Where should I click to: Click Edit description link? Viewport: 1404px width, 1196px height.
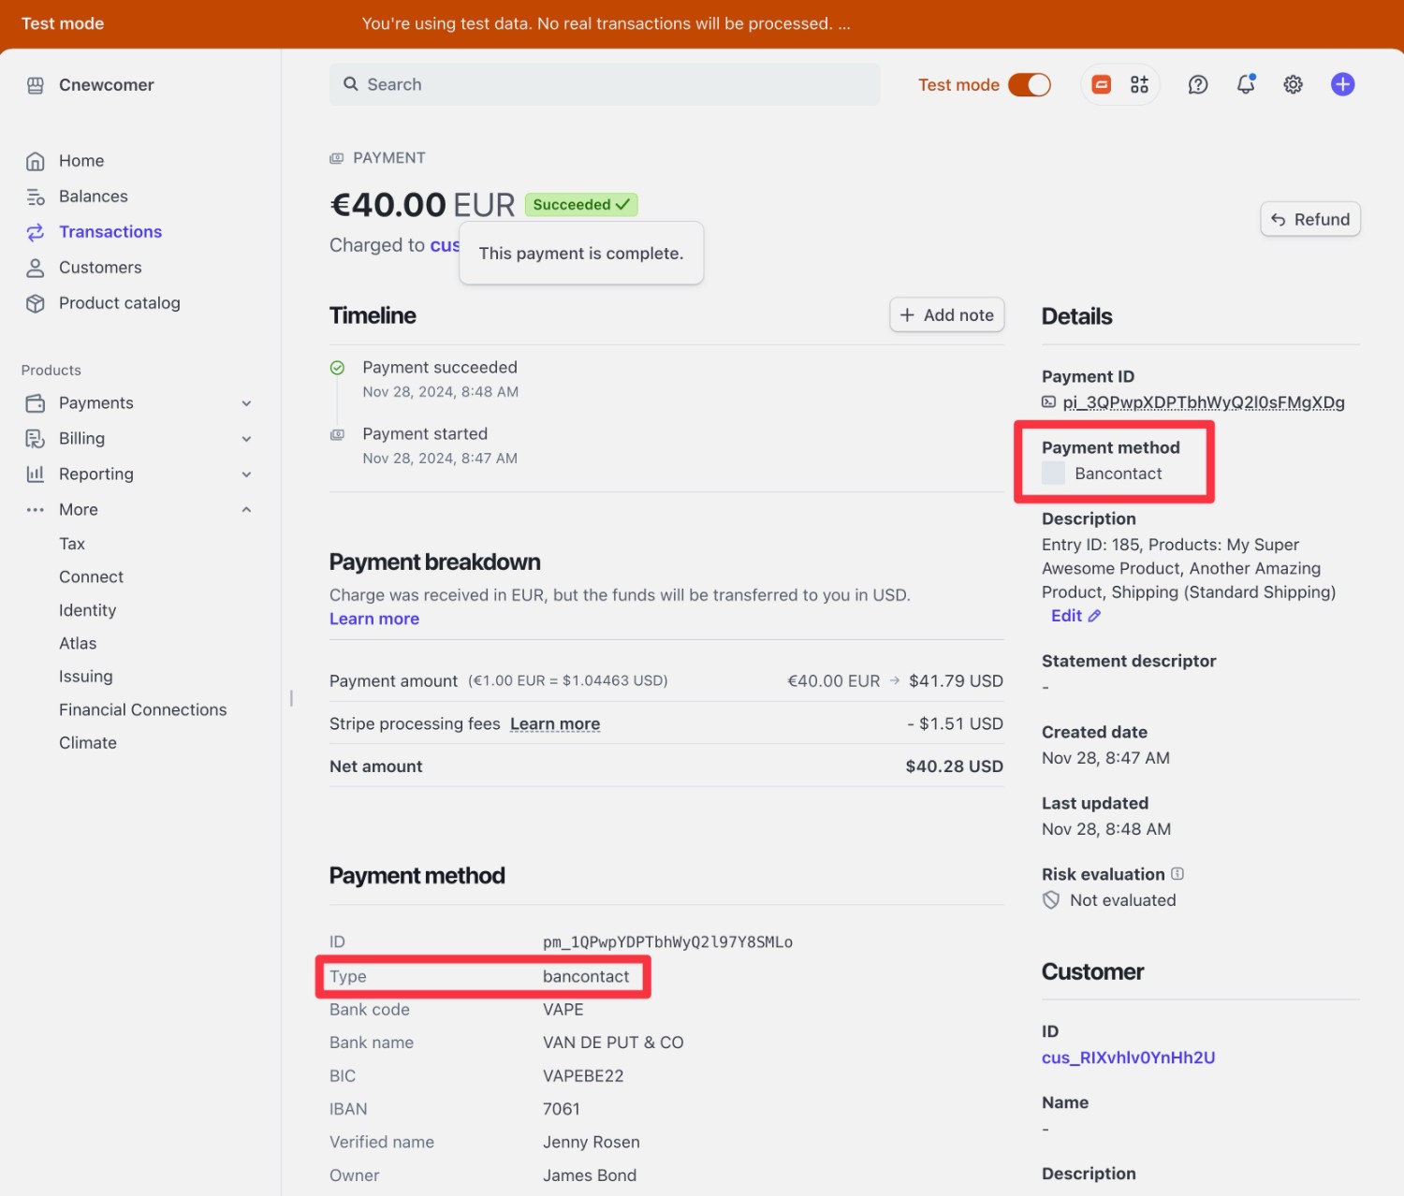(x=1066, y=616)
